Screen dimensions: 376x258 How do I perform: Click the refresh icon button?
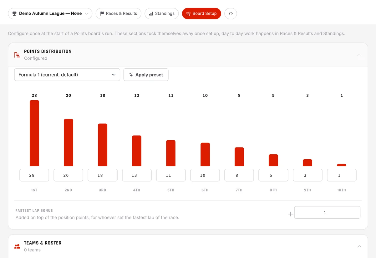tap(231, 14)
